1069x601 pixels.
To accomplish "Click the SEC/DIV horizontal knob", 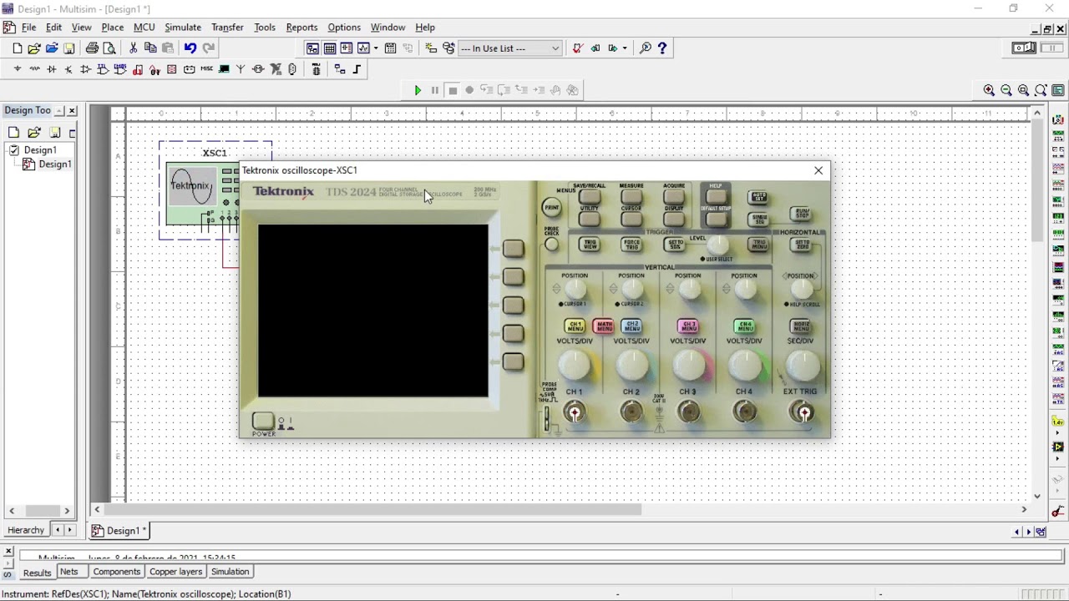I will pyautogui.click(x=802, y=366).
